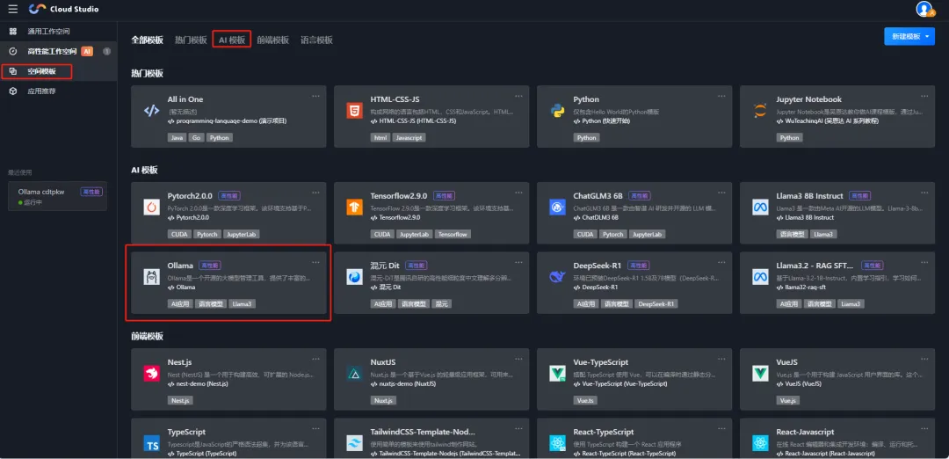The width and height of the screenshot is (949, 459).
Task: Click the 混元 tag on 混元 Dit card
Action: [441, 304]
